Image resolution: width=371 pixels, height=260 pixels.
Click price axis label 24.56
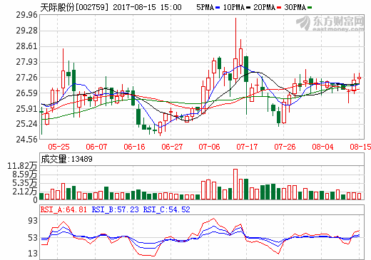tap(27, 140)
